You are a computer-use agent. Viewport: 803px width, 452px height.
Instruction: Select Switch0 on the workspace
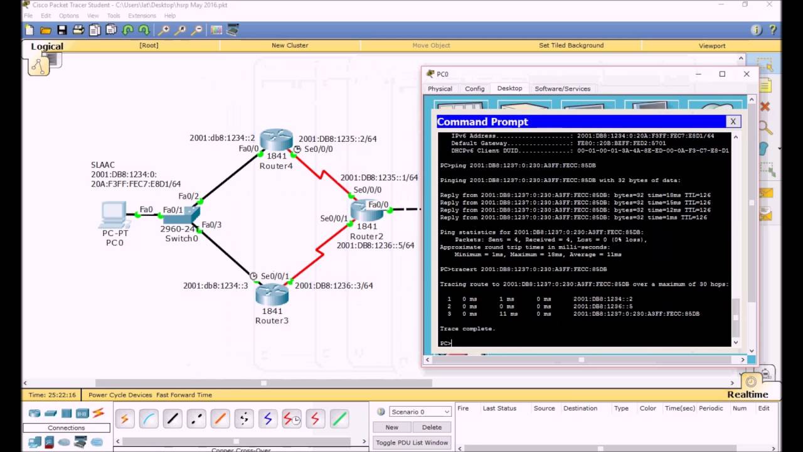(181, 215)
